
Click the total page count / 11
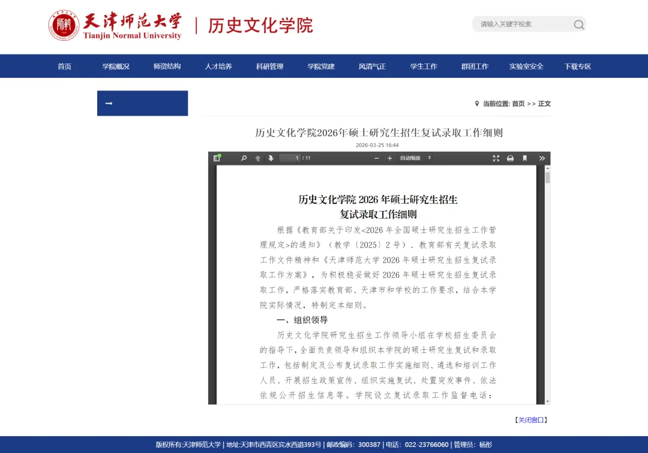(306, 158)
